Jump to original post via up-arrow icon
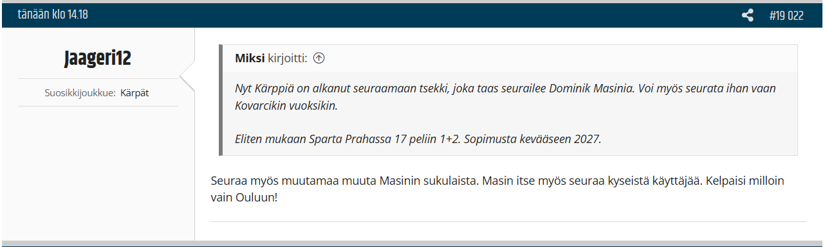This screenshot has width=825, height=247. click(319, 58)
